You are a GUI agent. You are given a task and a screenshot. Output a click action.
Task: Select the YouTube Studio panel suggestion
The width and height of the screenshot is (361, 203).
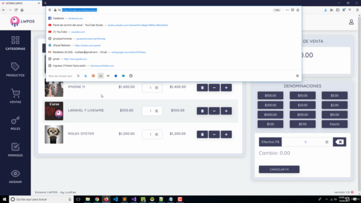[174, 25]
